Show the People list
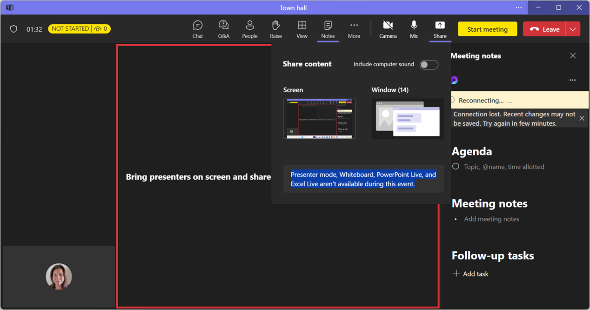 click(250, 29)
